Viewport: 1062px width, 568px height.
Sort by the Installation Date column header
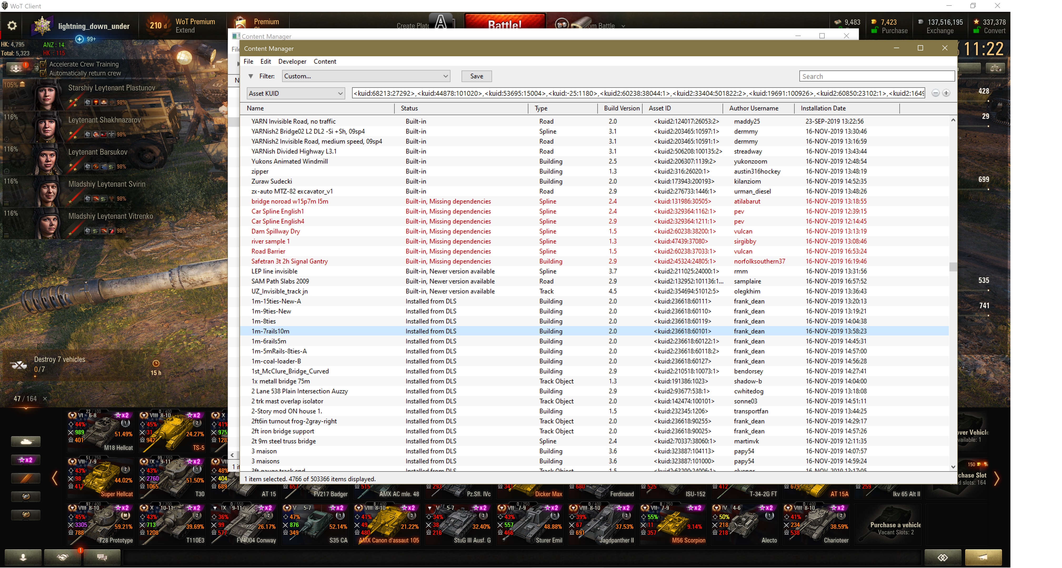tap(847, 108)
